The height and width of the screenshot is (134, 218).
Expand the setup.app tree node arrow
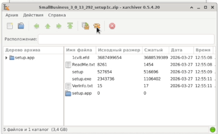[x=6, y=58]
